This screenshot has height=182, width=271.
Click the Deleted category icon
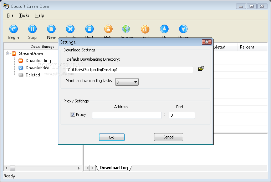point(21,75)
